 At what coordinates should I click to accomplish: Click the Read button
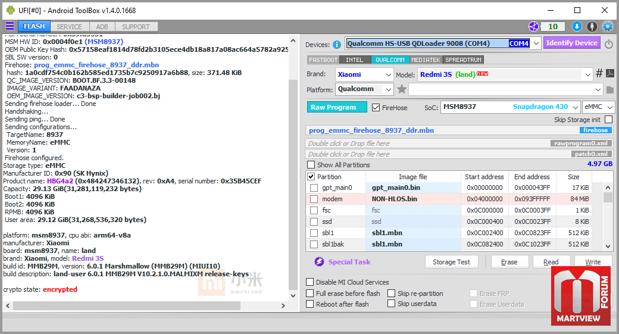[551, 262]
